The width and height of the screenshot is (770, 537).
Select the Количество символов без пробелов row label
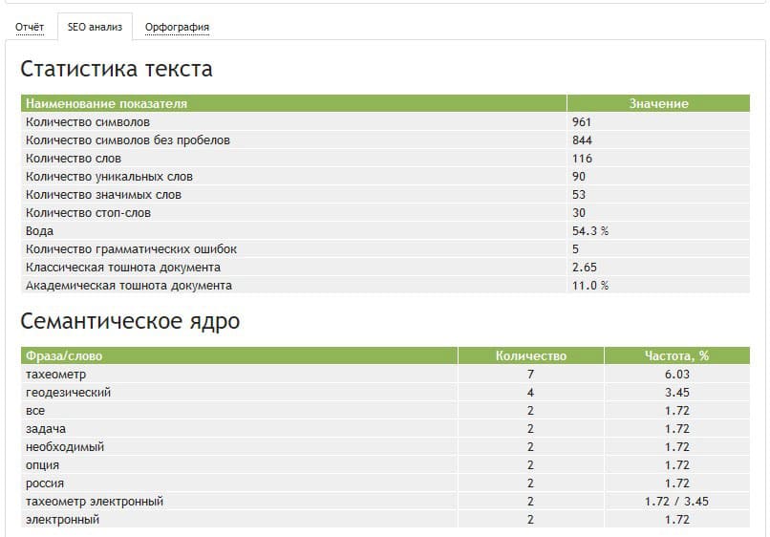pyautogui.click(x=128, y=140)
